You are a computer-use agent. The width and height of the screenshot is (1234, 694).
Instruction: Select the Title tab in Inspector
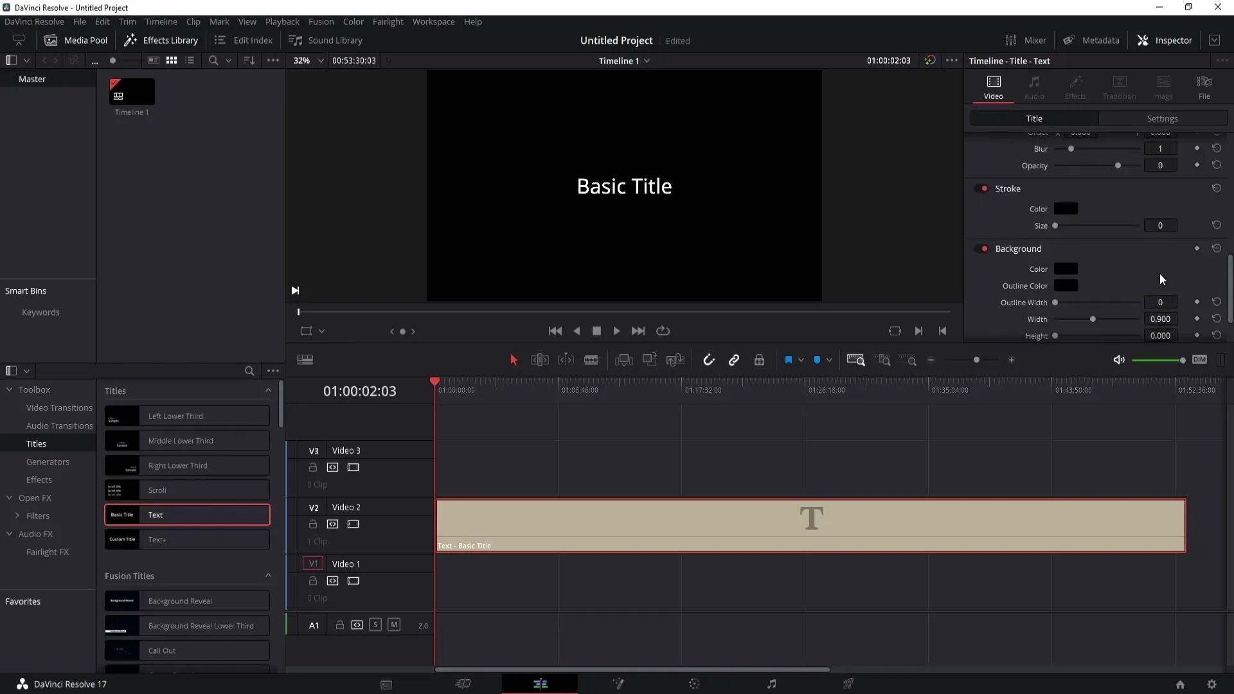1035,119
